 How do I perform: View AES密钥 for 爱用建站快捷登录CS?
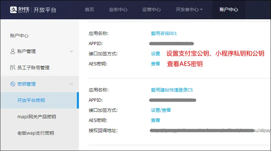pos(155,120)
